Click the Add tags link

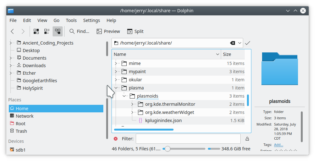pyautogui.click(x=278, y=145)
